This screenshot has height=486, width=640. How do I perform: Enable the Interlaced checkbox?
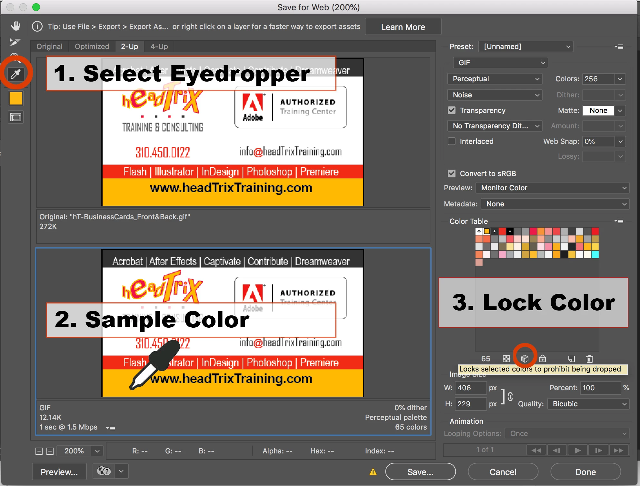[x=452, y=141]
